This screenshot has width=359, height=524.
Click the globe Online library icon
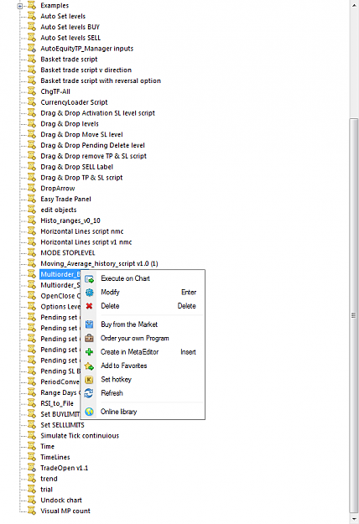pyautogui.click(x=89, y=412)
